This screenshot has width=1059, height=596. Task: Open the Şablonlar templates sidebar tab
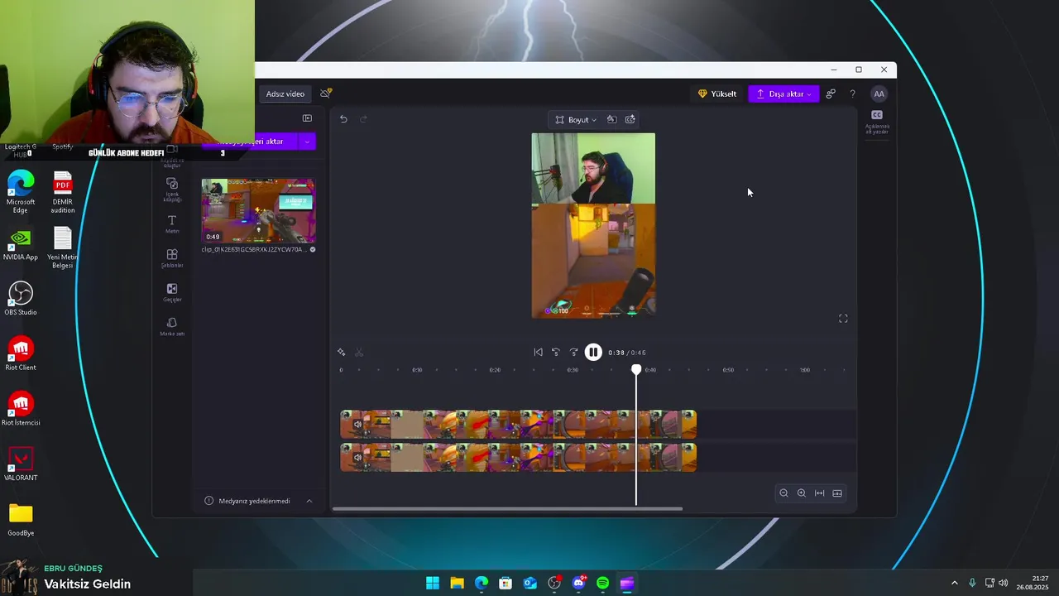click(172, 258)
